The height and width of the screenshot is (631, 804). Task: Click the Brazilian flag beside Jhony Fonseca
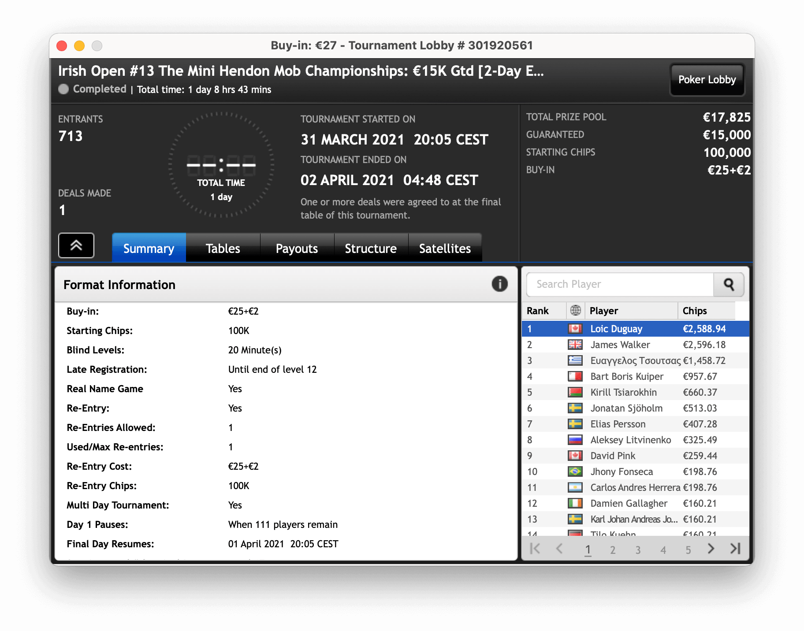[x=575, y=471]
